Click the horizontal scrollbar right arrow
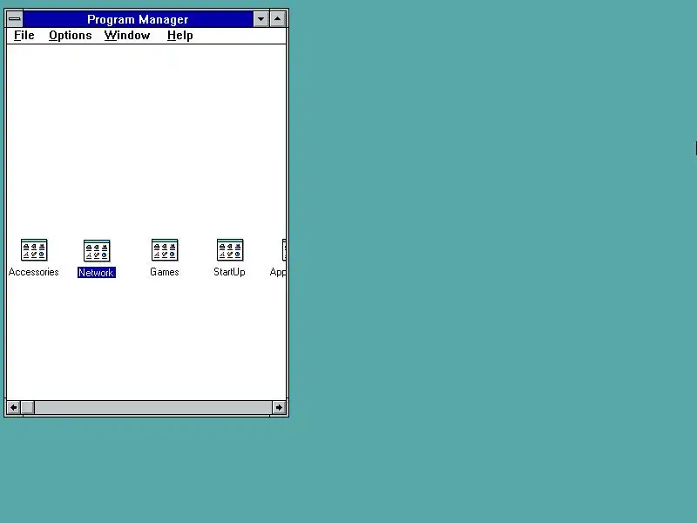 [x=279, y=407]
